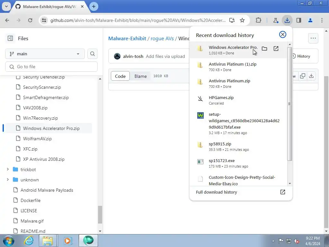Select sp151723.exe download entry
The height and width of the screenshot is (247, 329).
[238, 163]
